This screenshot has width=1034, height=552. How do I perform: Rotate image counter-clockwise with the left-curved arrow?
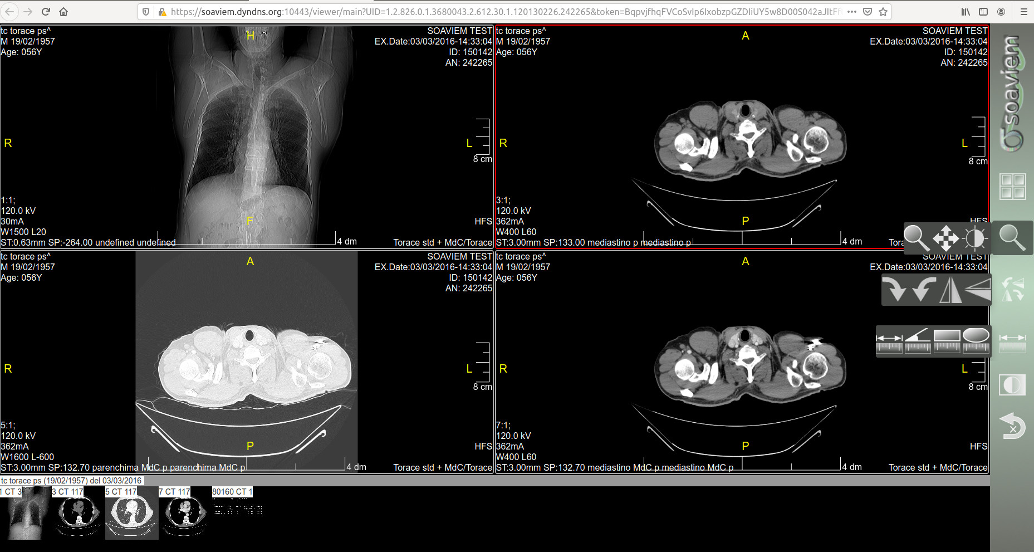click(923, 290)
